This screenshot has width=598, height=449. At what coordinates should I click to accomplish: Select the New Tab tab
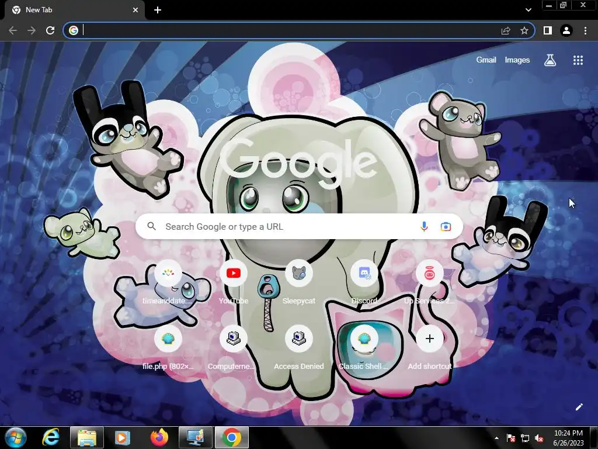click(74, 10)
